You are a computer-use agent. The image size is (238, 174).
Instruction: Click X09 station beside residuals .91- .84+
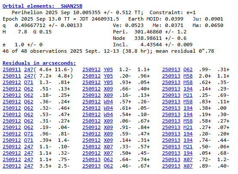(x=108, y=127)
